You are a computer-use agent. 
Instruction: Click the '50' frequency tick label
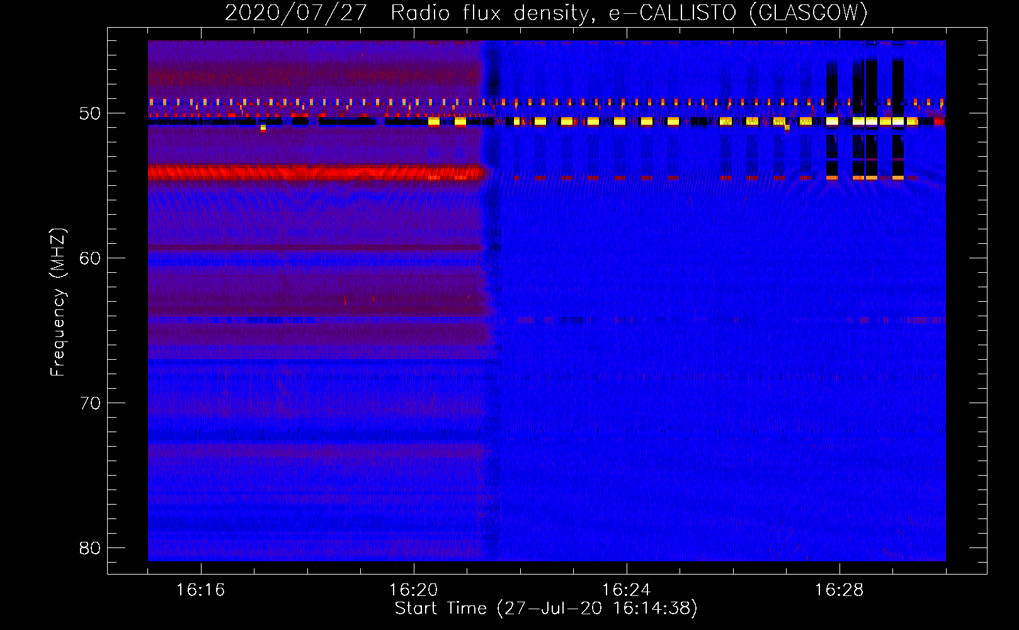[x=90, y=114]
